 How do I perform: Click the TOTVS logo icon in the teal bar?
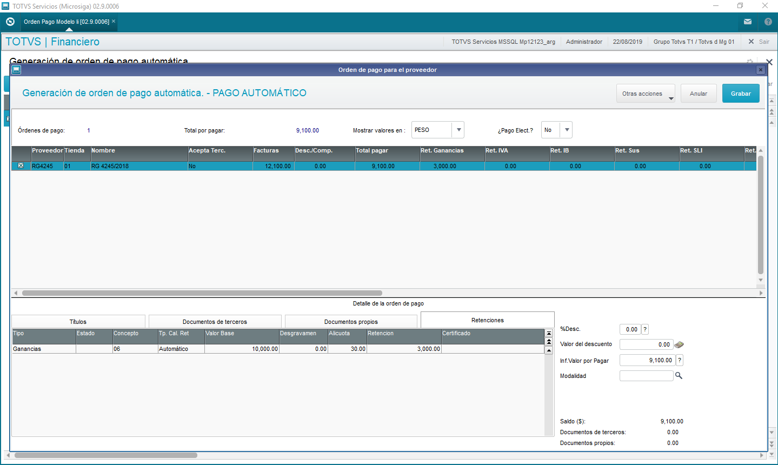tap(10, 22)
